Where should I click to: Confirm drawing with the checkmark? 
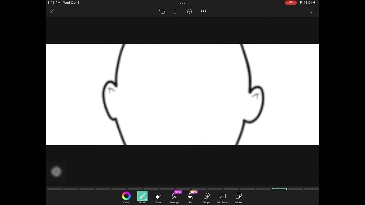313,11
